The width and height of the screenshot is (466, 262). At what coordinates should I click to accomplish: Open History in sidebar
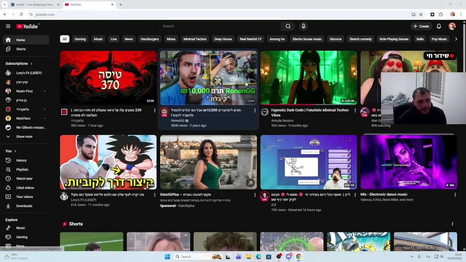(25, 160)
